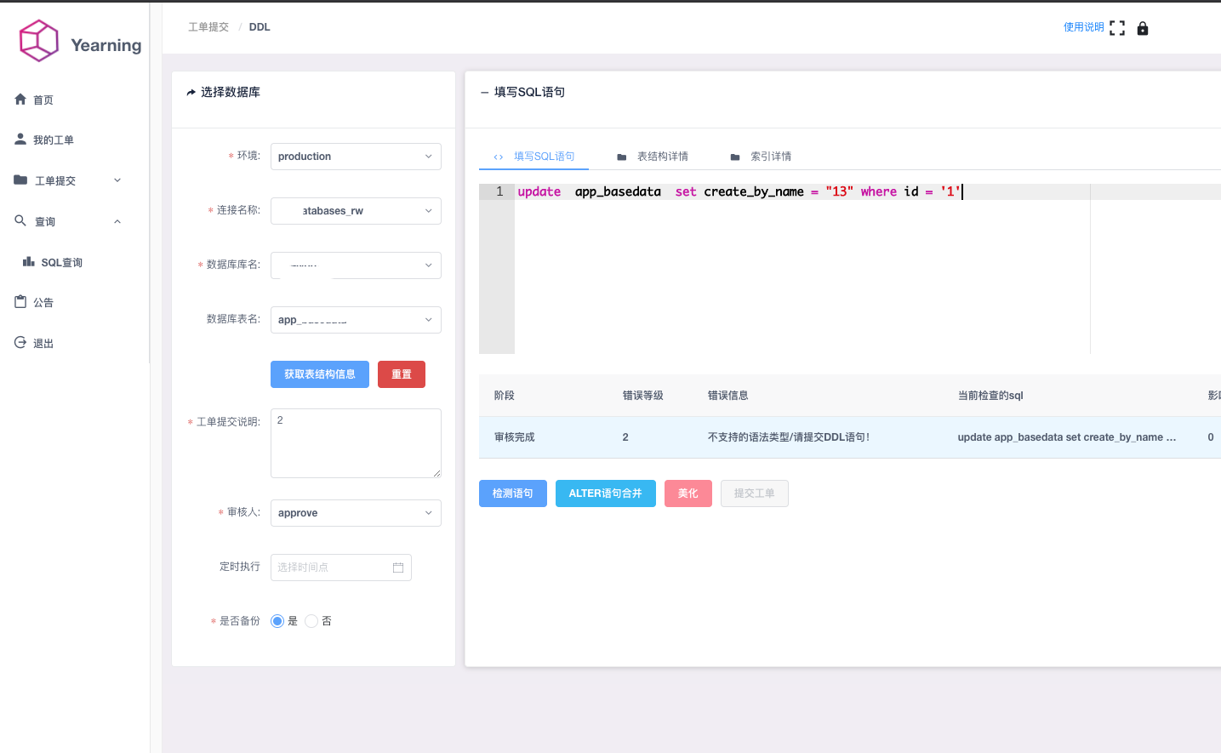Viewport: 1221px width, 753px height.
Task: Click the 首页 home icon in sidebar
Action: (x=20, y=99)
